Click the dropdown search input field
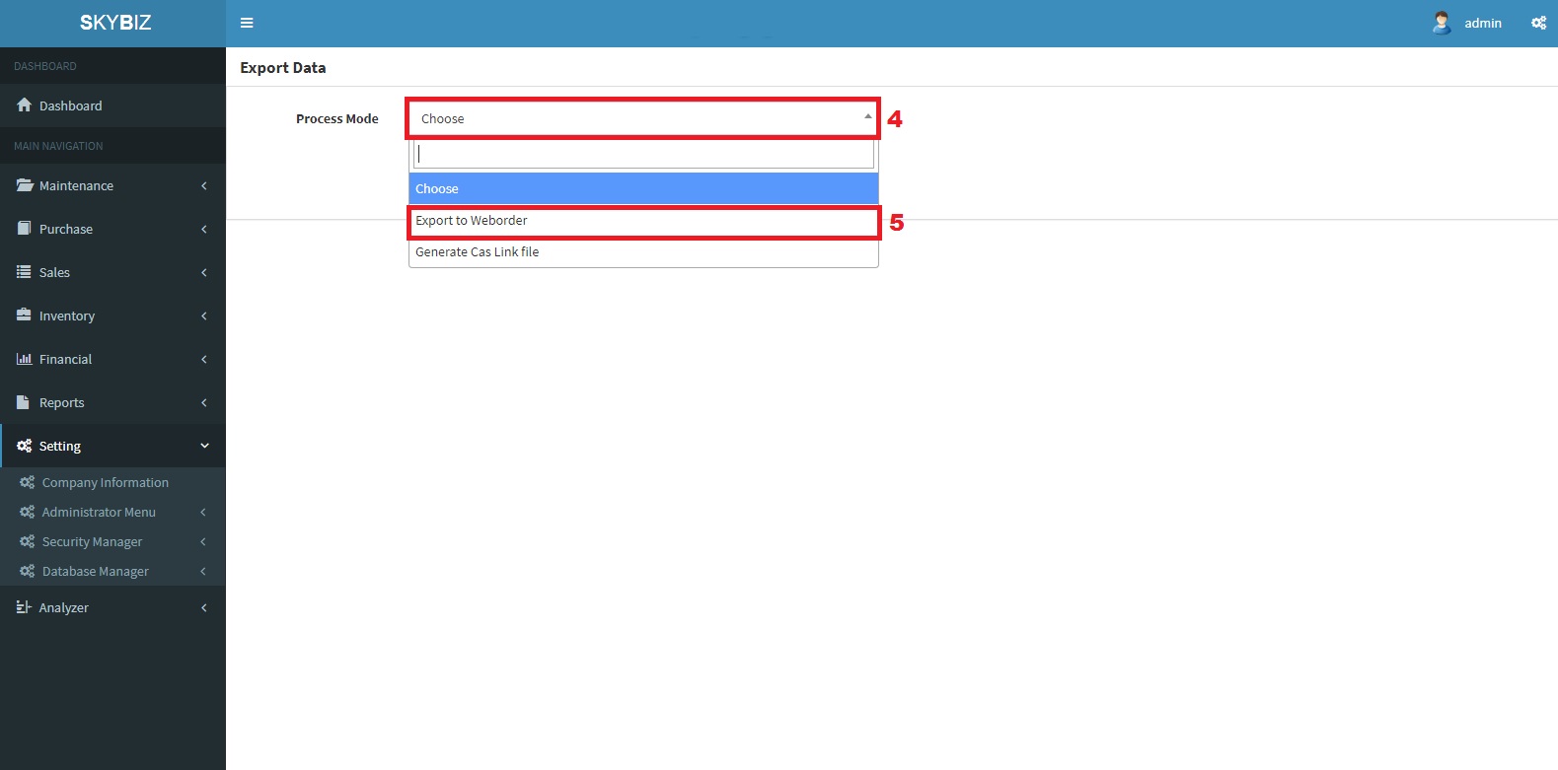This screenshot has width=1558, height=770. coord(643,154)
